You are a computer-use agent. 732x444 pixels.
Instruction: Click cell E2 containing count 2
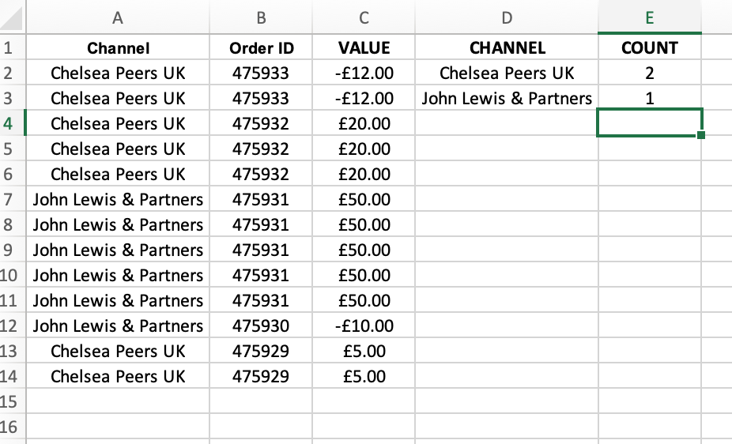[x=649, y=73]
